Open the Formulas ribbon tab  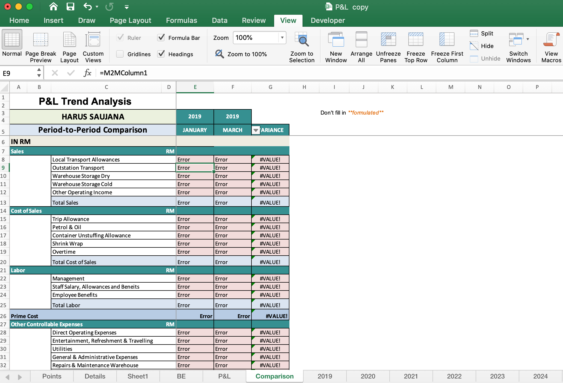point(182,20)
